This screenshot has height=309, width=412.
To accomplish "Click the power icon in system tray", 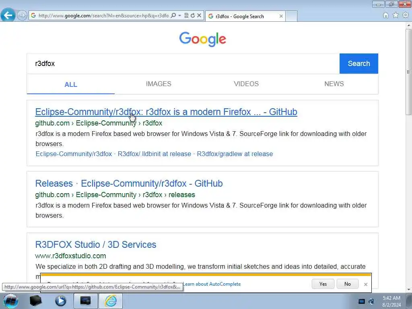I will [371, 301].
